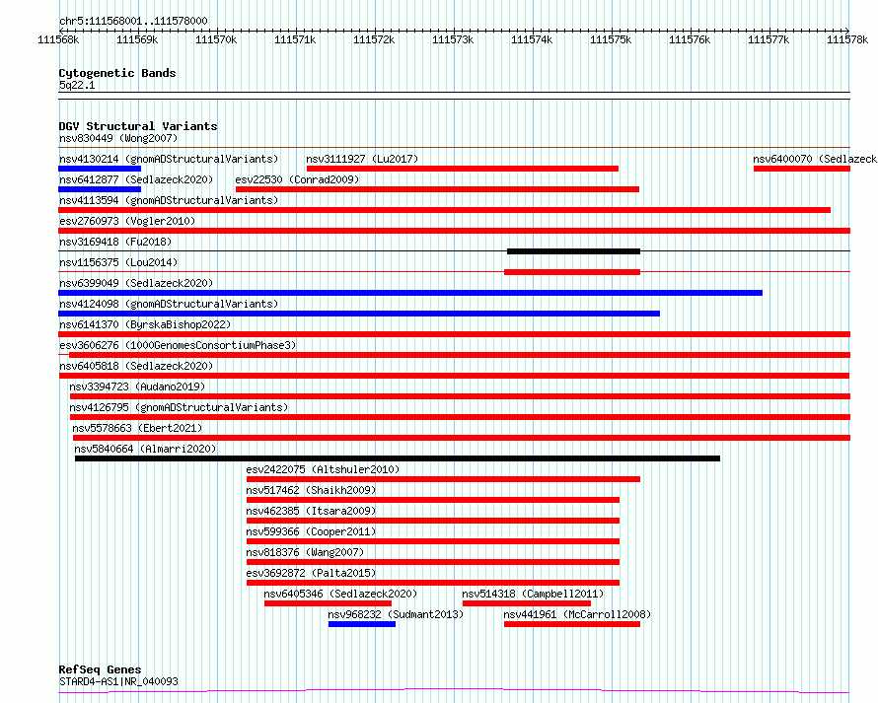Open nsv968232 (Sudmant2013) label
The image size is (878, 703).
(x=396, y=614)
